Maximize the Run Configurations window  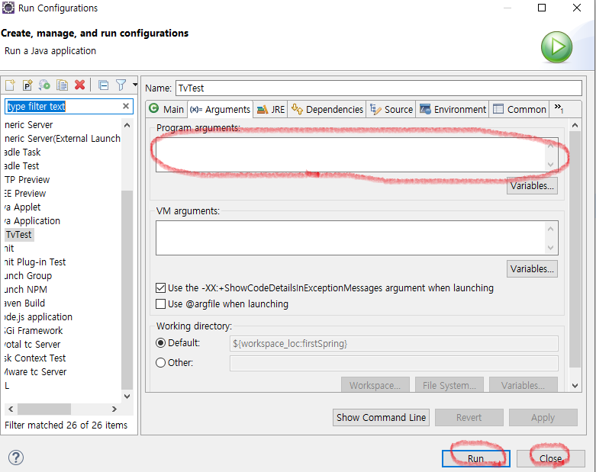pos(542,8)
